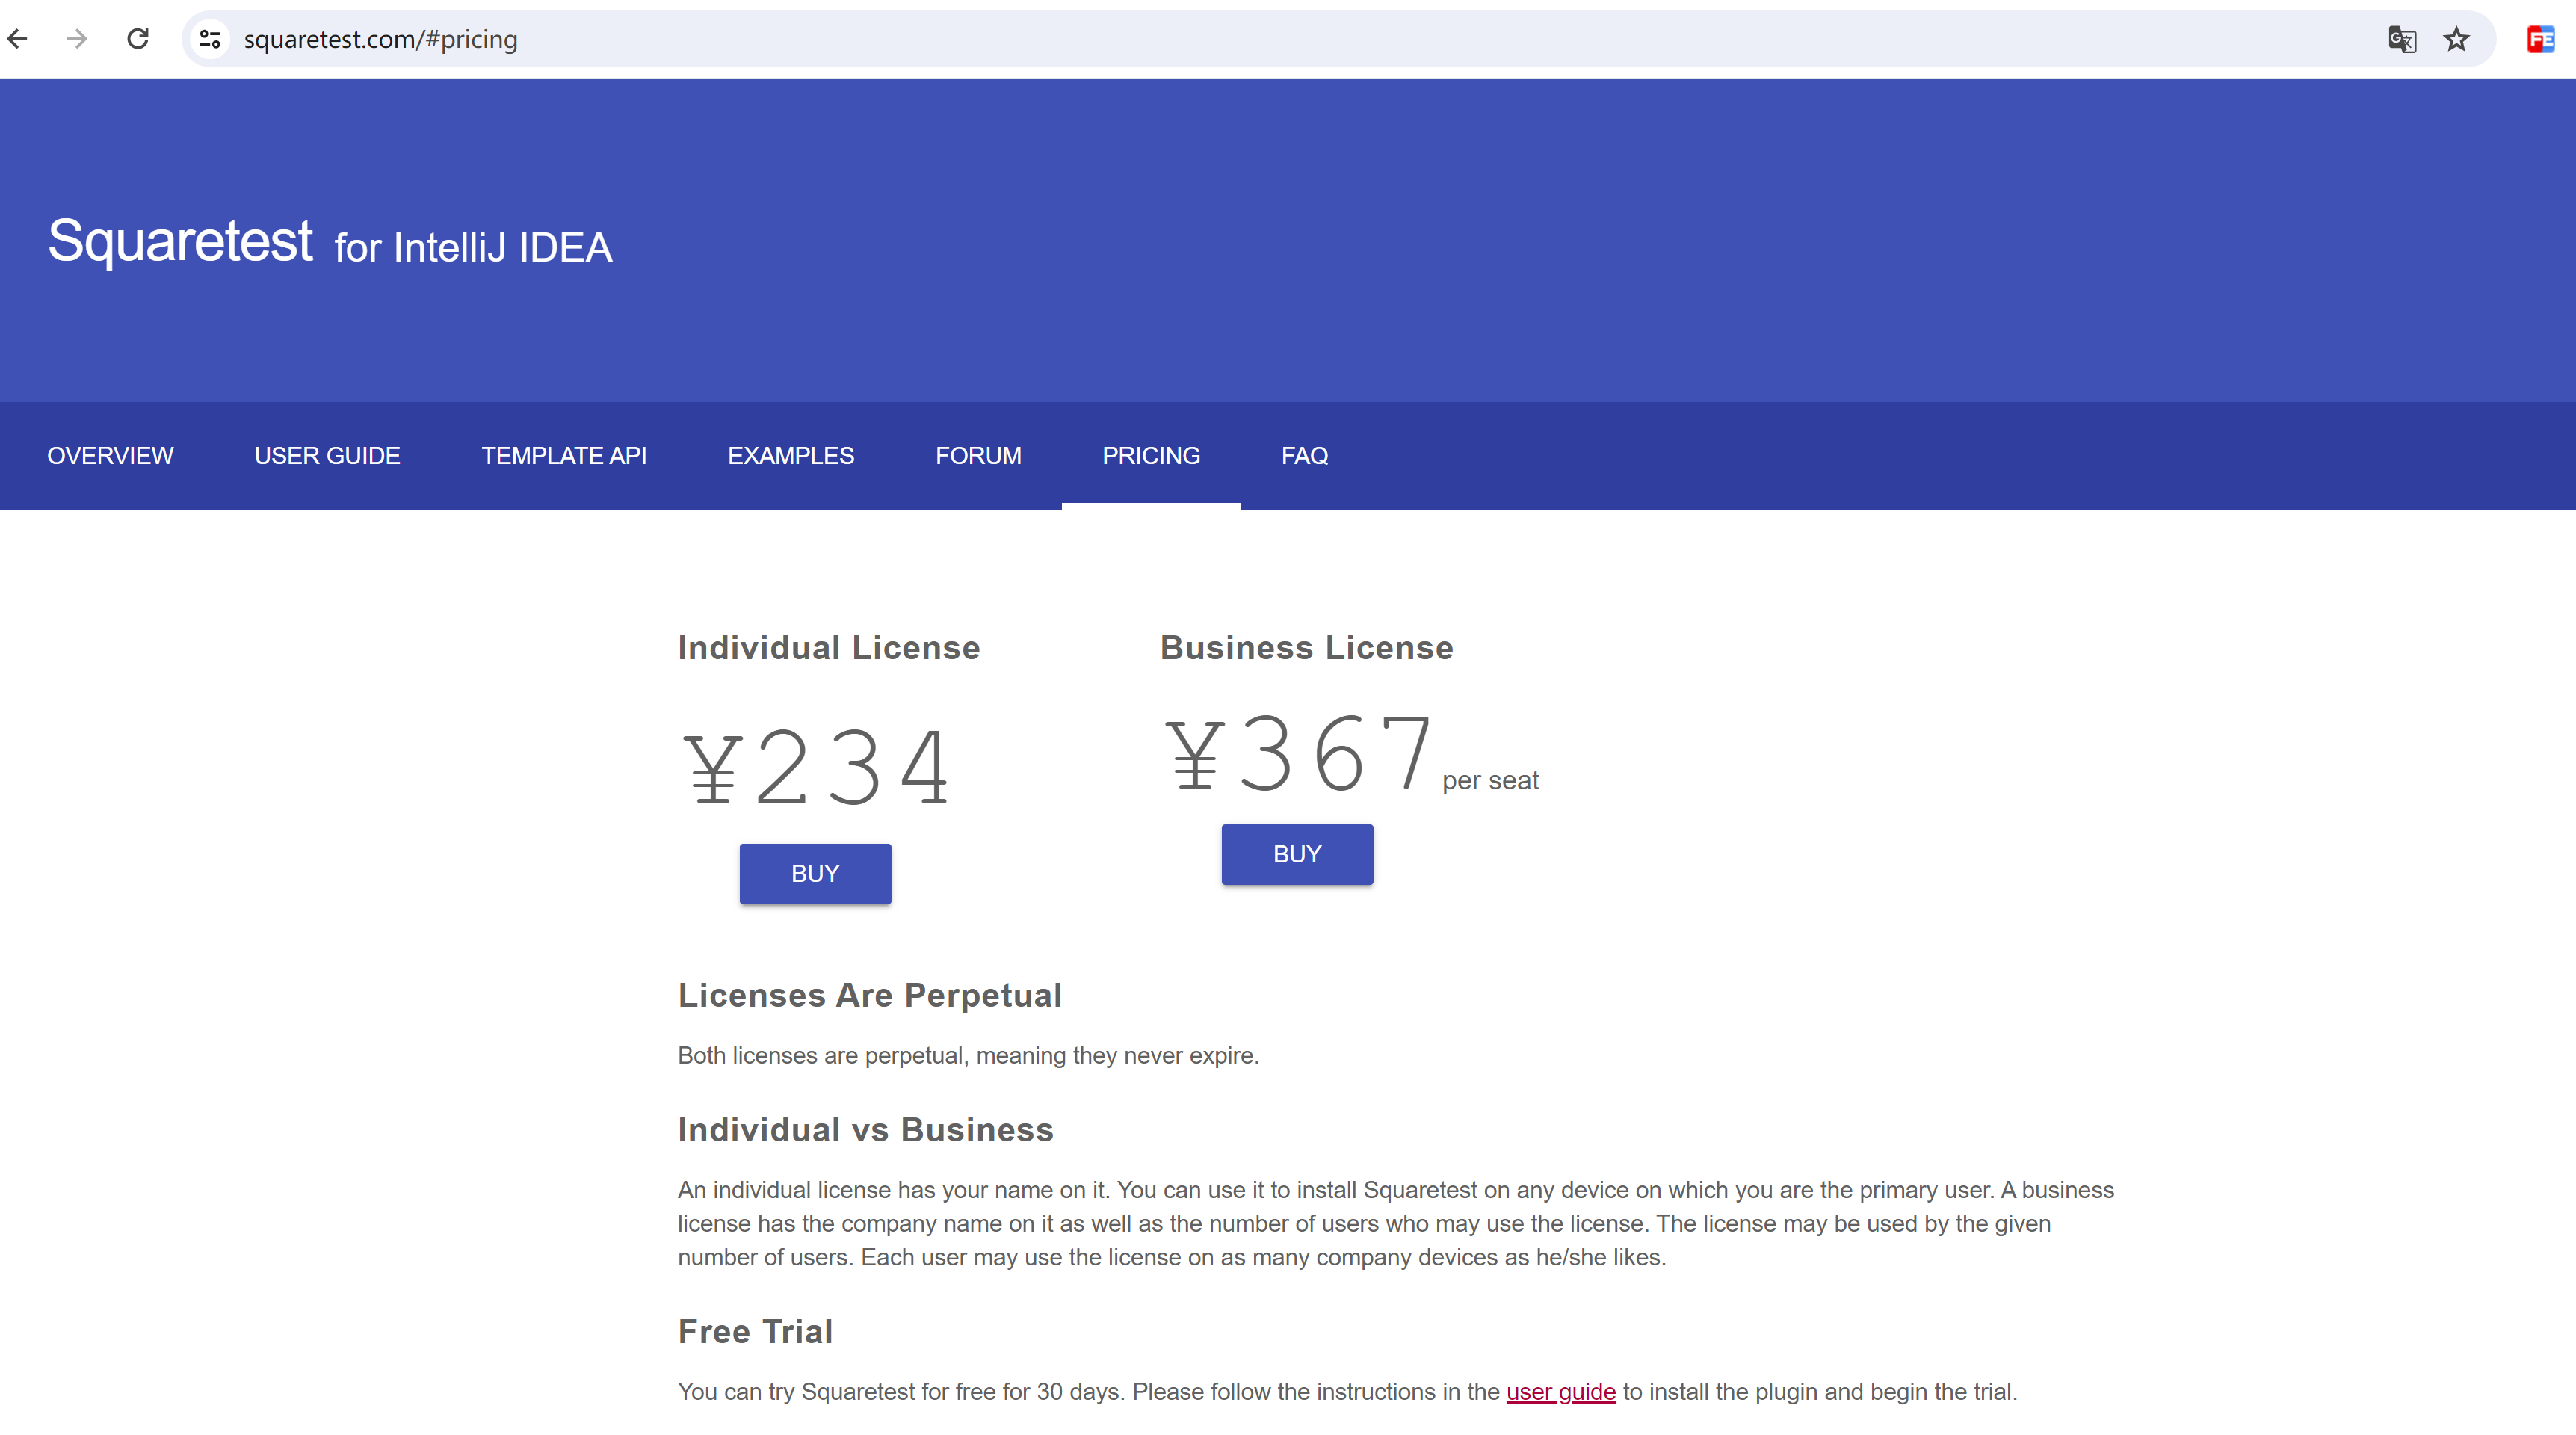
Task: Switch to the USER GUIDE tab
Action: (327, 456)
